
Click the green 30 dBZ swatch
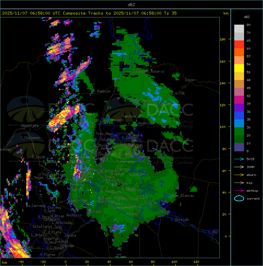[x=239, y=131]
